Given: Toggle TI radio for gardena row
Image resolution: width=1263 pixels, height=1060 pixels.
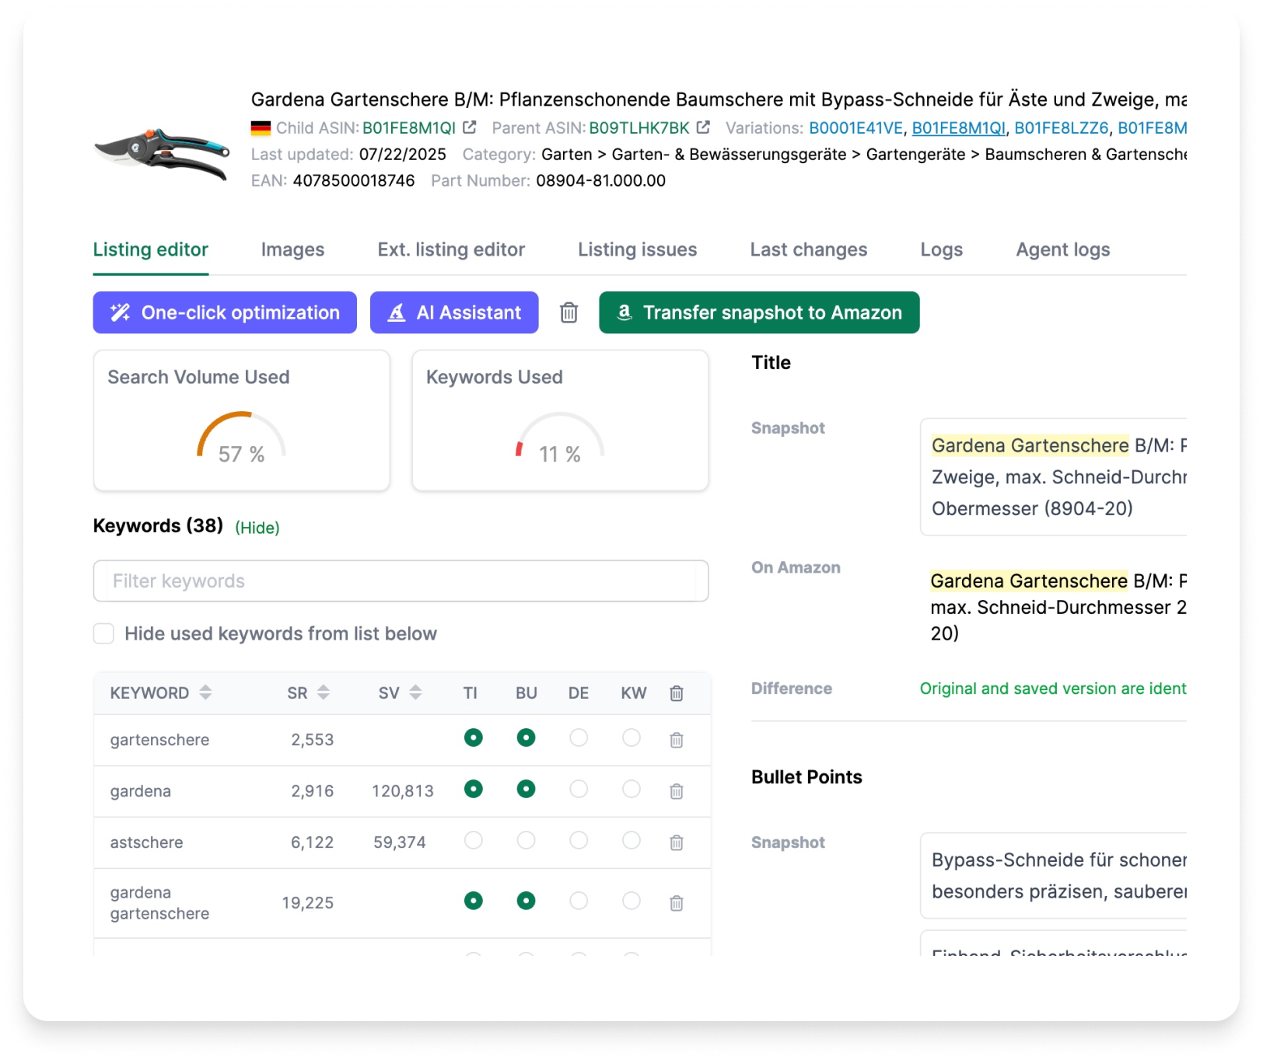Looking at the screenshot, I should (474, 789).
